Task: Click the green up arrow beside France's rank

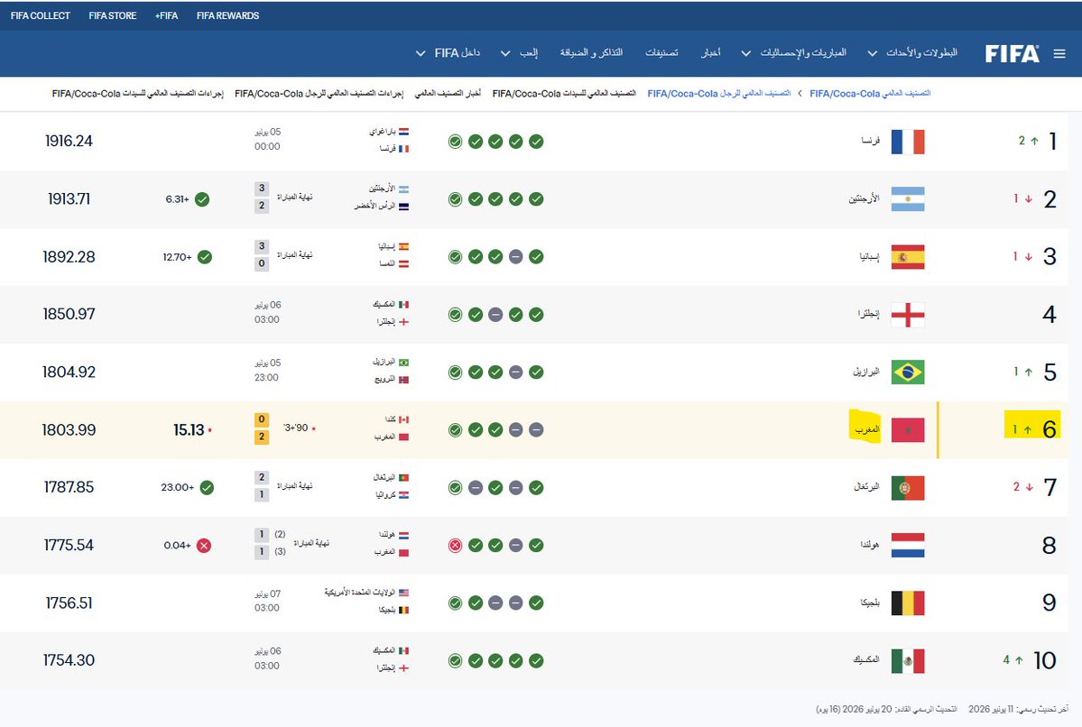Action: coord(1034,142)
